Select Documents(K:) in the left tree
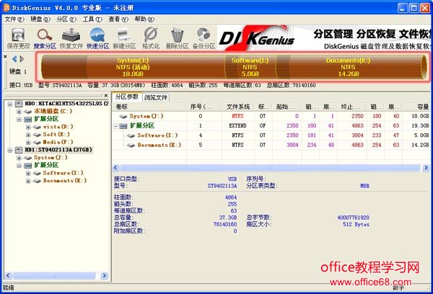Image resolution: width=433 pixels, height=294 pixels. (x=65, y=181)
